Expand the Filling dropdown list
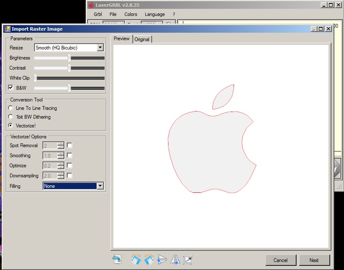Image resolution: width=344 pixels, height=270 pixels. point(100,186)
